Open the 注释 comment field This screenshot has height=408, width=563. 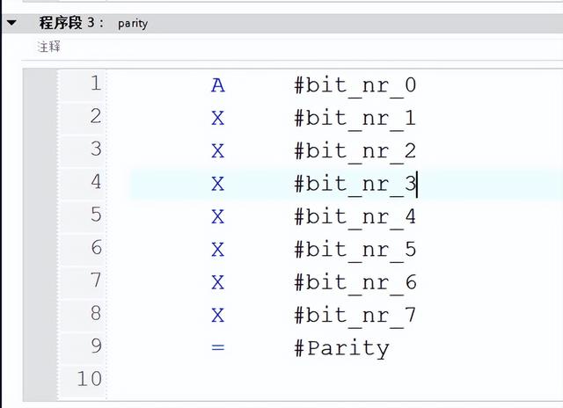(49, 47)
